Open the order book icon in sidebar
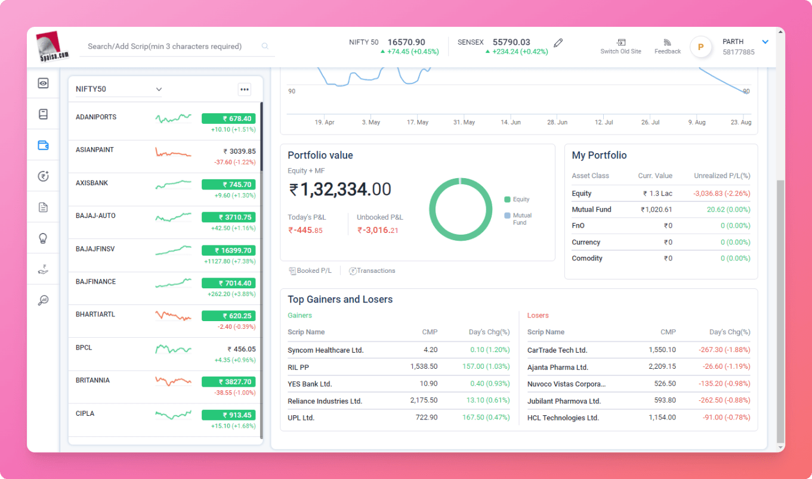This screenshot has height=479, width=812. click(43, 114)
